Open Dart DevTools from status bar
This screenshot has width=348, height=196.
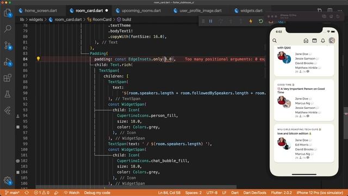[254, 193]
